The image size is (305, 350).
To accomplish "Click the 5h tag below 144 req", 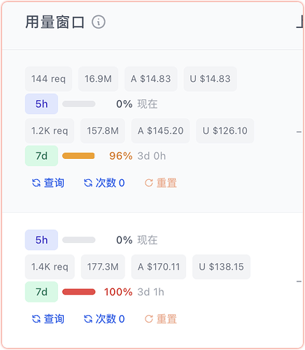I will point(41,104).
